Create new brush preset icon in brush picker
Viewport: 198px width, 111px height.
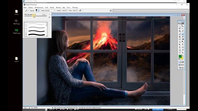pos(49,17)
